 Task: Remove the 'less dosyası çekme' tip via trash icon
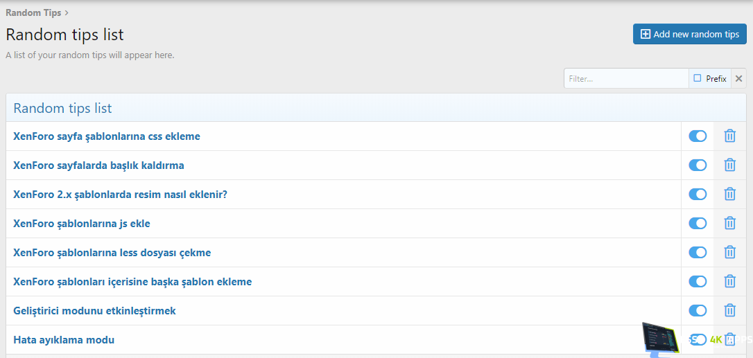pyautogui.click(x=729, y=253)
